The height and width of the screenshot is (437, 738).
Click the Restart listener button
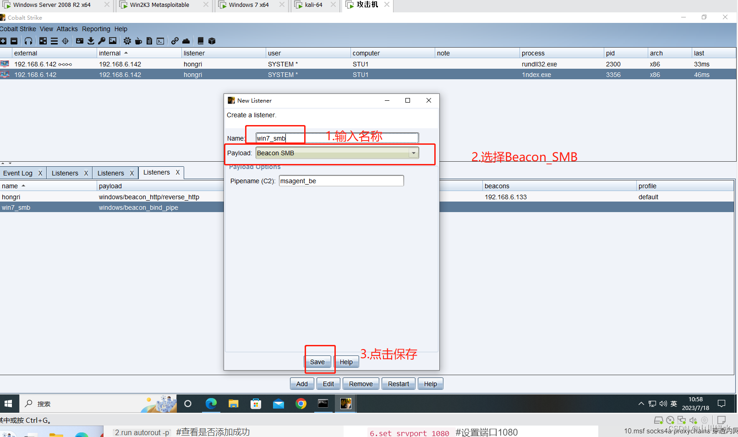(399, 384)
